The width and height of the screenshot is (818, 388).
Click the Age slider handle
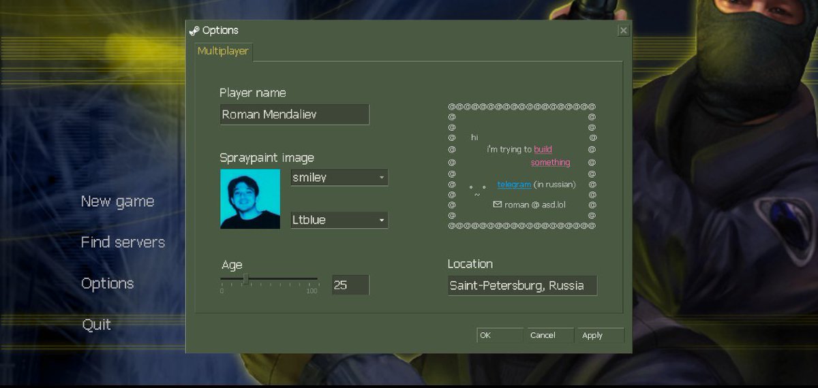click(245, 279)
